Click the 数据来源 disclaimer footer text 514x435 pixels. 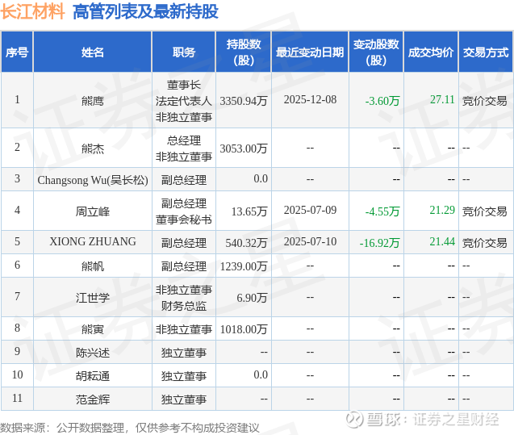pyautogui.click(x=129, y=428)
